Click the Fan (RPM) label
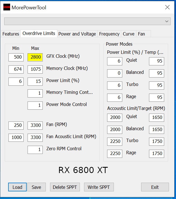Image resolution: width=176 pixels, height=199 pixels. pos(57,125)
